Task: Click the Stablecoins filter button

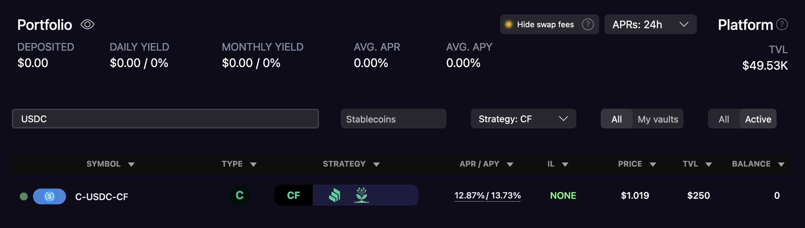Action: coord(393,119)
